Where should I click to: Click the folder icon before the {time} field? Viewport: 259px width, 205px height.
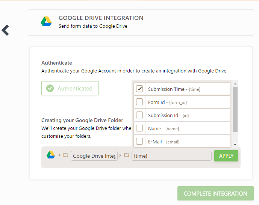pos(127,155)
